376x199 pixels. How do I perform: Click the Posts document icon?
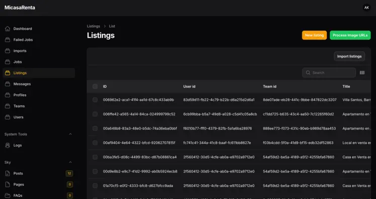(x=8, y=173)
